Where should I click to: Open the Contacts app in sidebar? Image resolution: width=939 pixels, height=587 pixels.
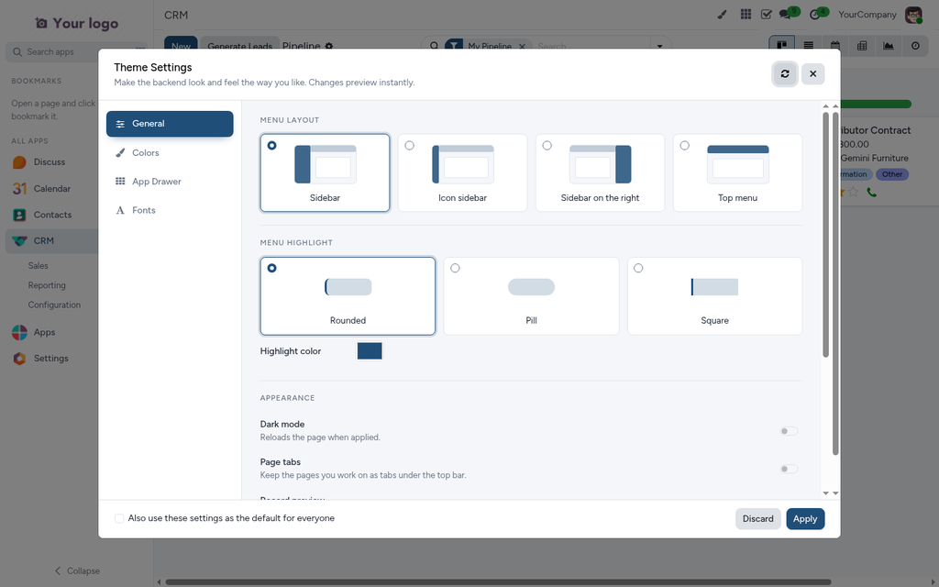pyautogui.click(x=51, y=215)
